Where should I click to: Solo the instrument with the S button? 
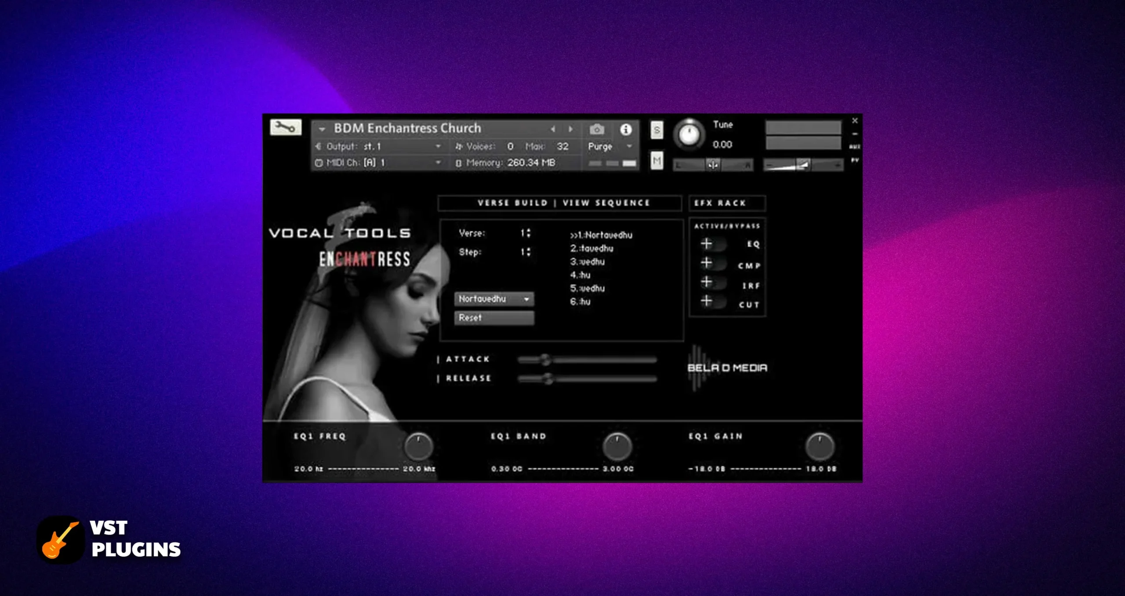click(x=657, y=130)
